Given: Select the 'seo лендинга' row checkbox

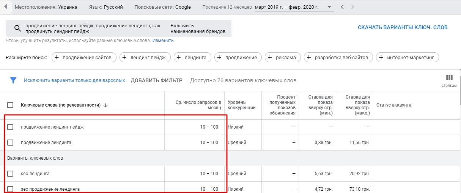Looking at the screenshot, I should (x=10, y=174).
